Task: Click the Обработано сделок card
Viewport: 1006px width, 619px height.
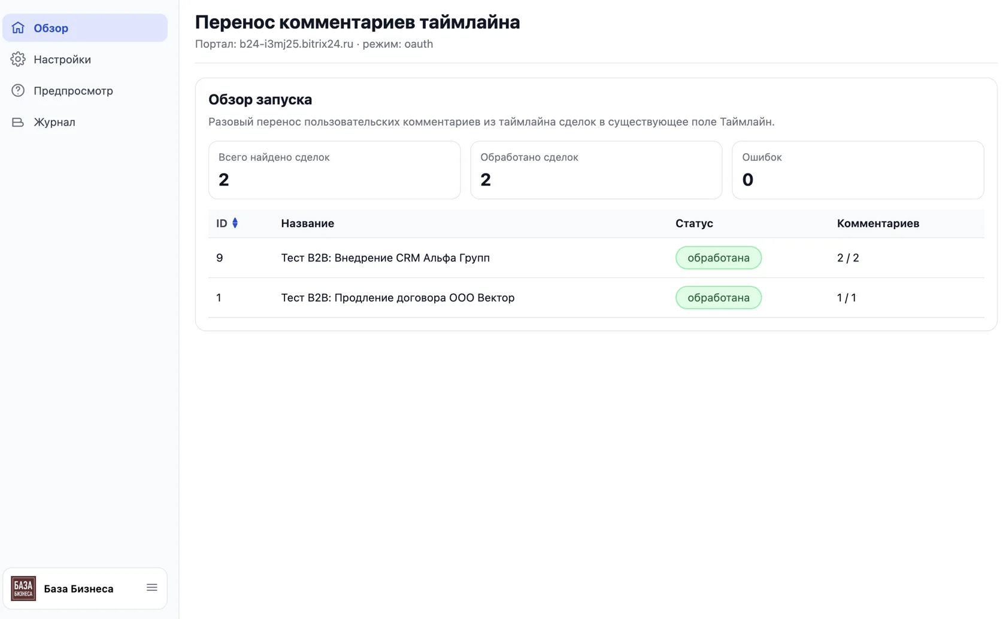Action: [x=596, y=170]
